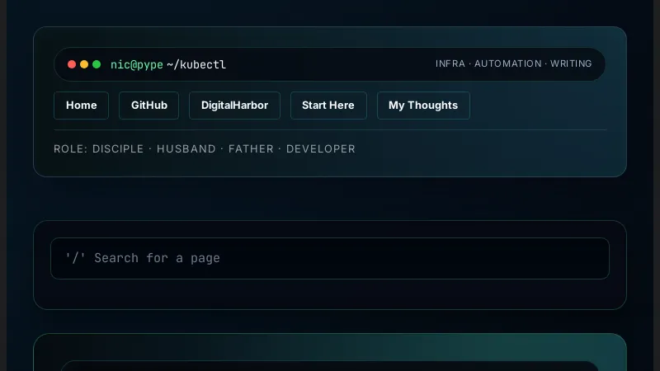Viewport: 660px width, 371px height.
Task: Click the ~/kubectl path text
Action: [x=196, y=64]
